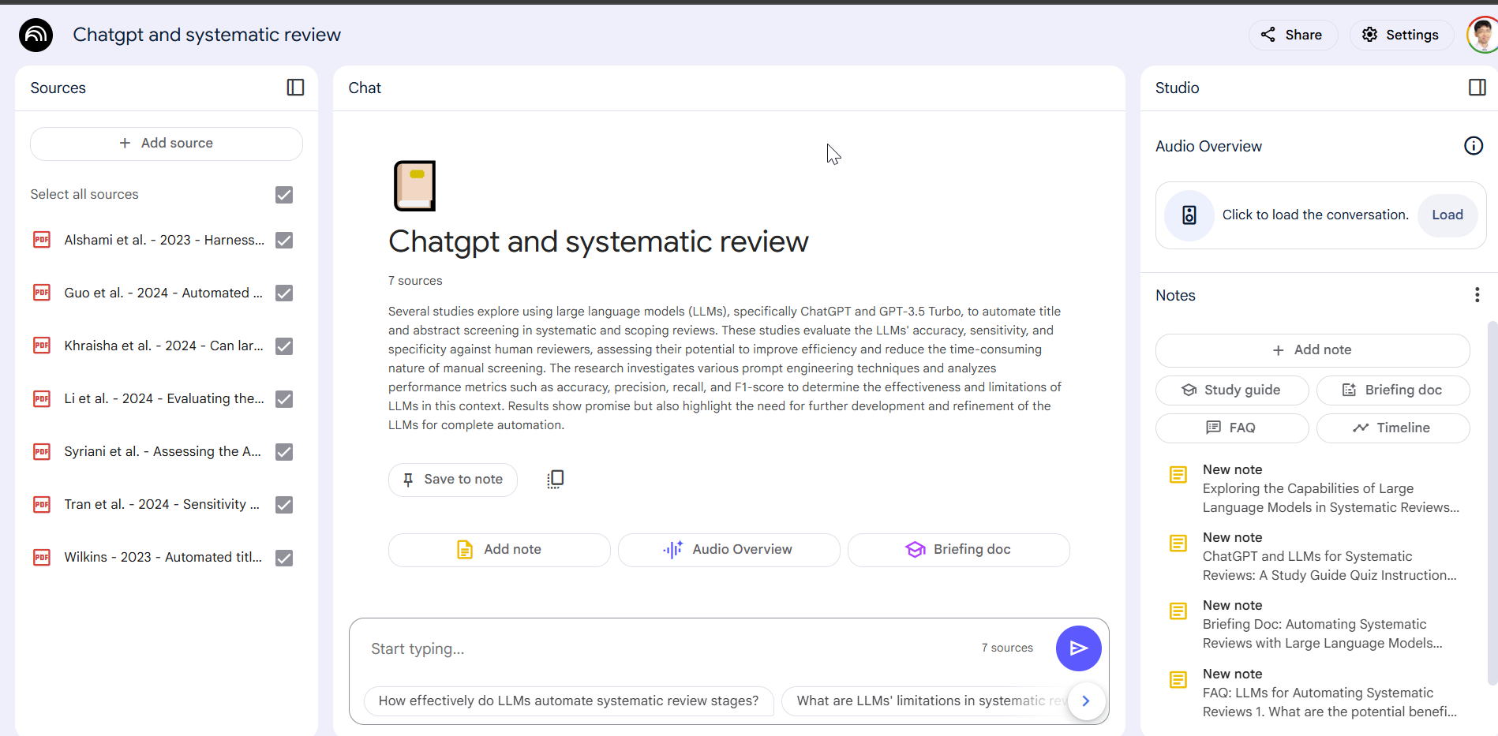Viewport: 1498px width, 736px height.
Task: Open source 'Li et al. - 2024 - Evaluating the...'
Action: pos(164,398)
